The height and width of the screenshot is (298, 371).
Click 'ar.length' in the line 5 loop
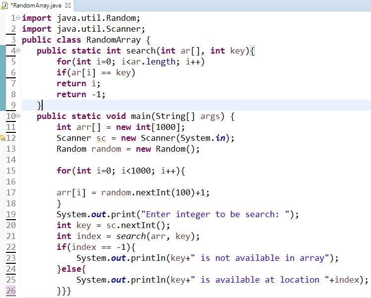(153, 61)
